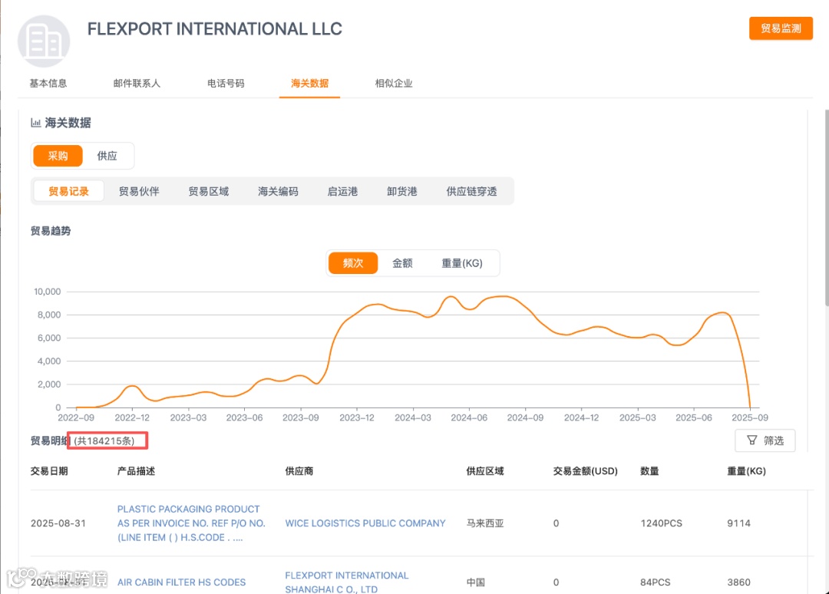Click the 筛选 filter button
Image resolution: width=829 pixels, height=594 pixels.
point(765,441)
